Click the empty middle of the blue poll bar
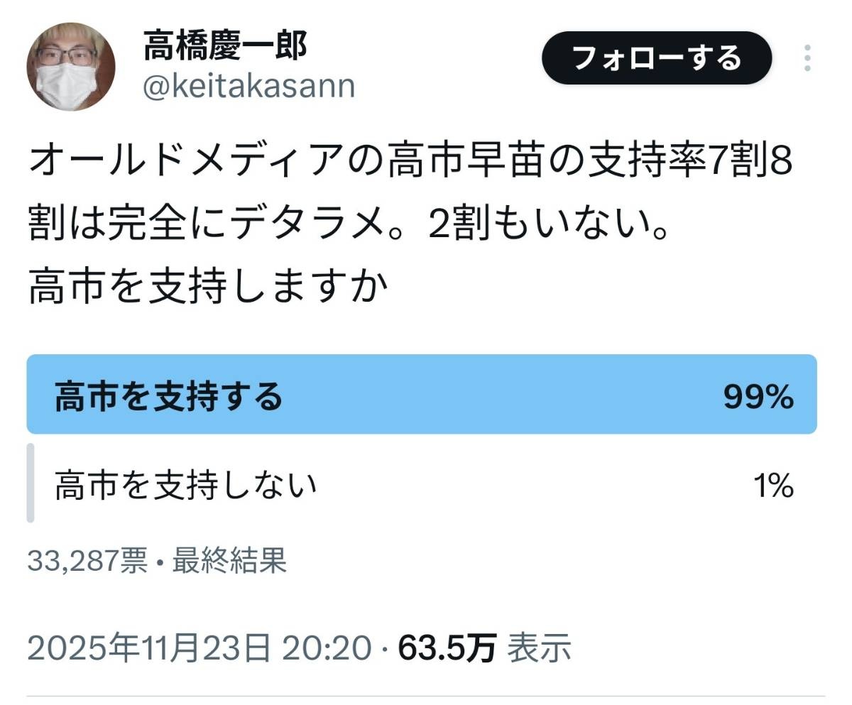 click(497, 395)
